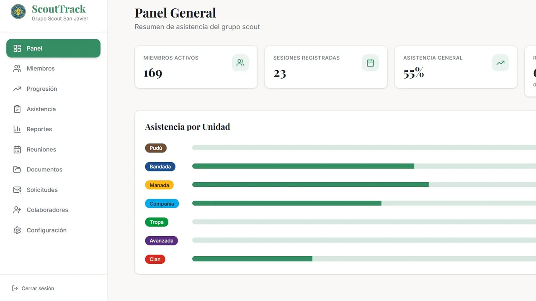Image resolution: width=536 pixels, height=301 pixels.
Task: Click the Documentos folder icon
Action: click(17, 169)
